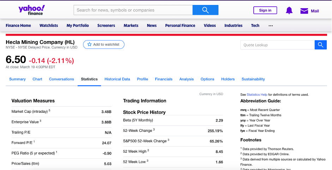Open Videos in navigation bar

pos(210,25)
